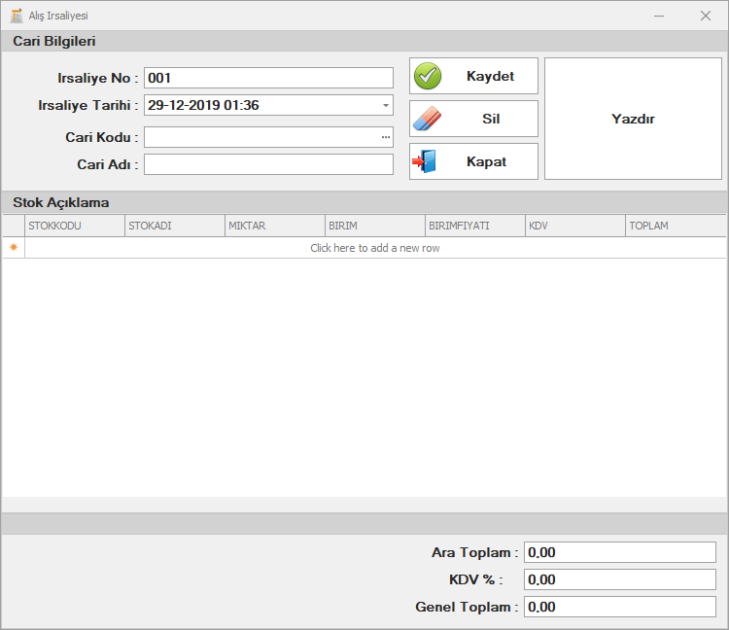729x630 pixels.
Task: Sort by STOKKODU column header
Action: [x=75, y=226]
